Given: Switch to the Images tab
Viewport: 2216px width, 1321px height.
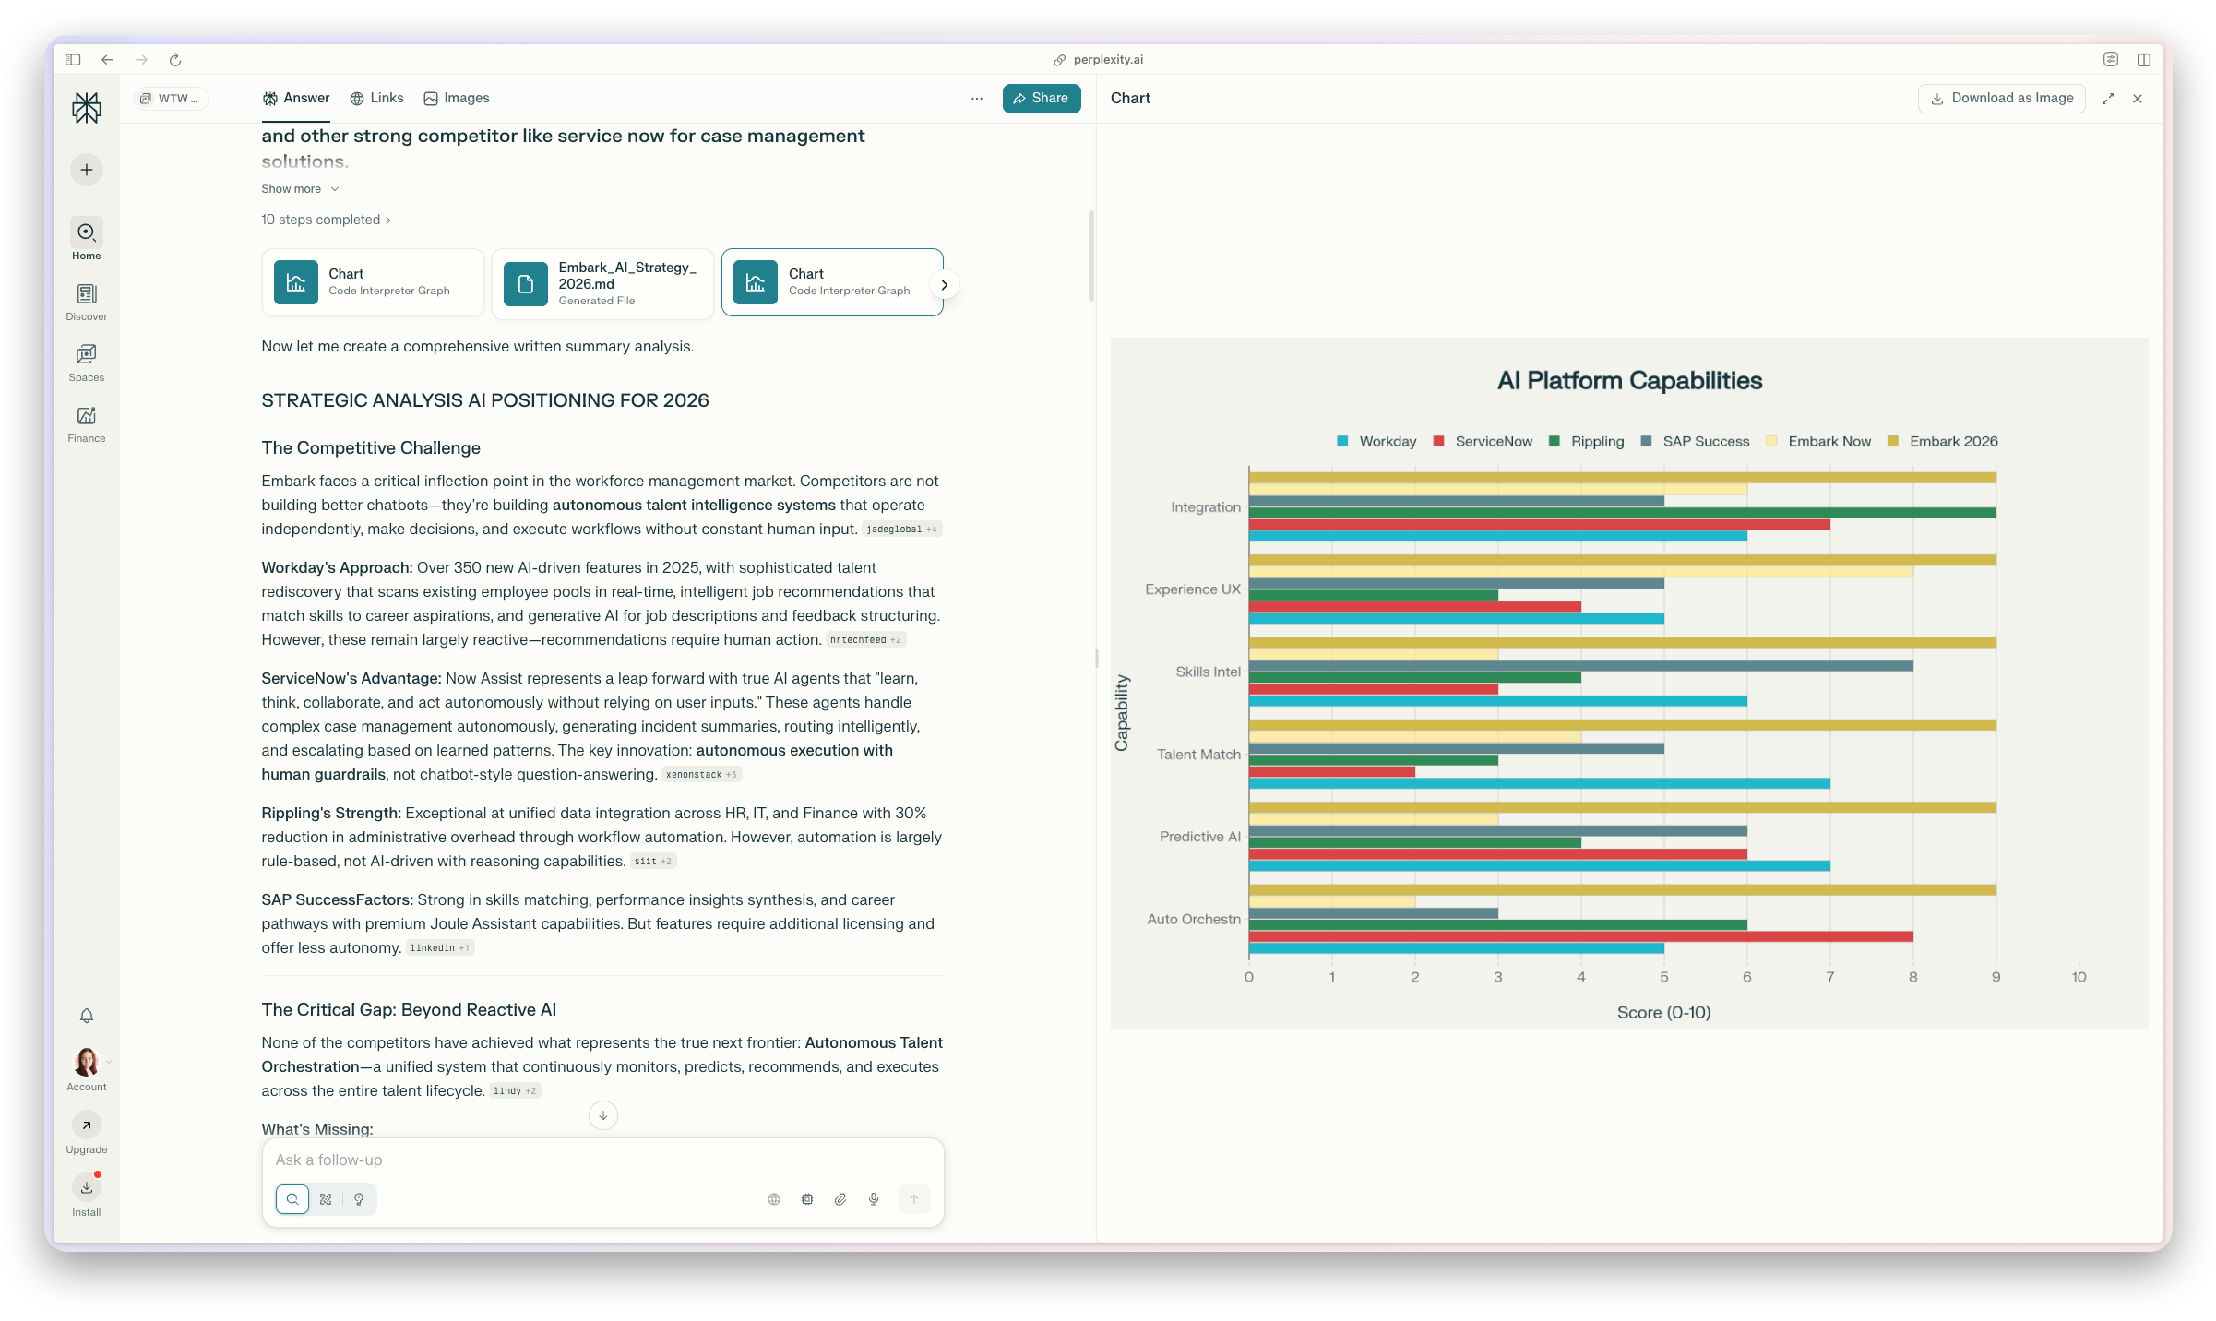Looking at the screenshot, I should click(457, 98).
